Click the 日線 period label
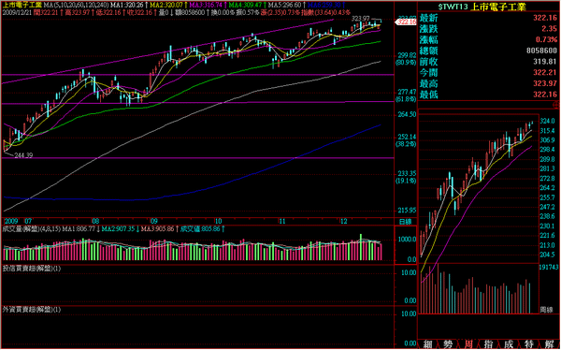This screenshot has height=350, width=561. [x=405, y=222]
